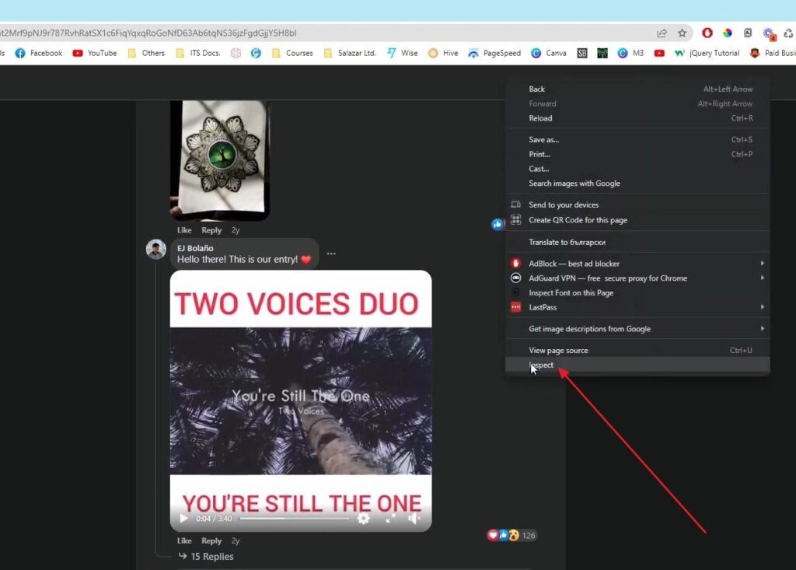
Task: Reply to EJ Bolaño's video comment
Action: pyautogui.click(x=211, y=540)
